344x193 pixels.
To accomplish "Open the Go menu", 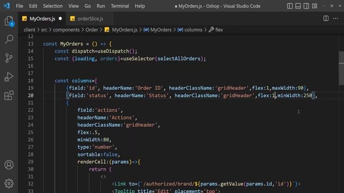I will coord(88,6).
